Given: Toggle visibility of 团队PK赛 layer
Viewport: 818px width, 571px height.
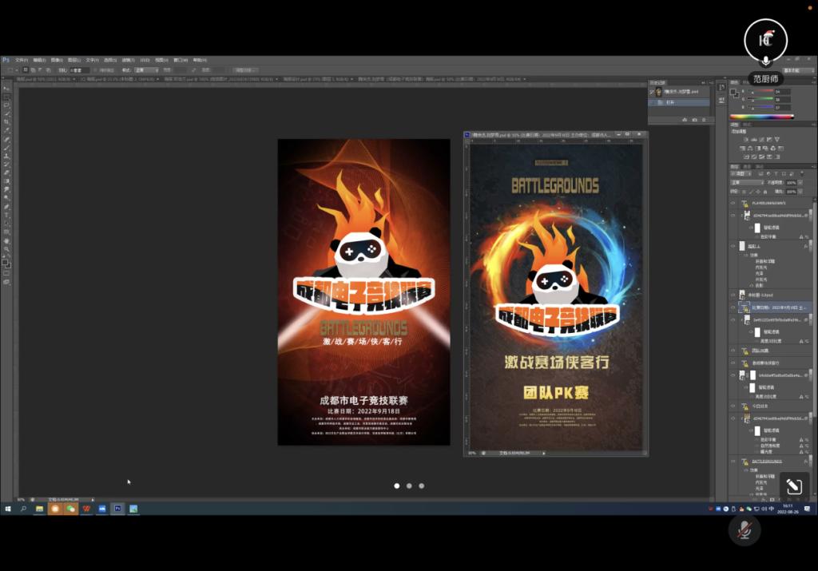Looking at the screenshot, I should [x=733, y=351].
